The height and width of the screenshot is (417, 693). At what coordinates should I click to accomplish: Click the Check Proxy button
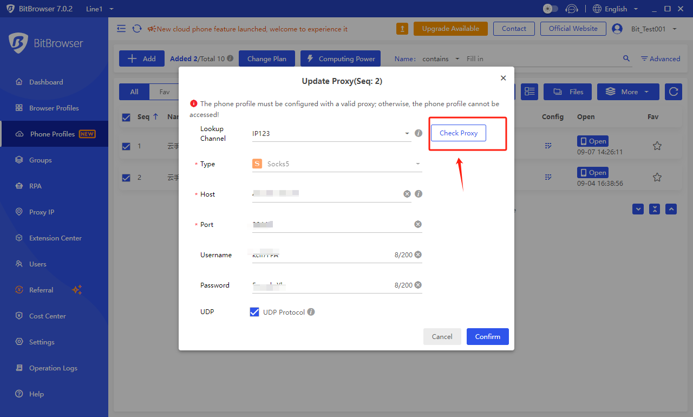point(458,133)
